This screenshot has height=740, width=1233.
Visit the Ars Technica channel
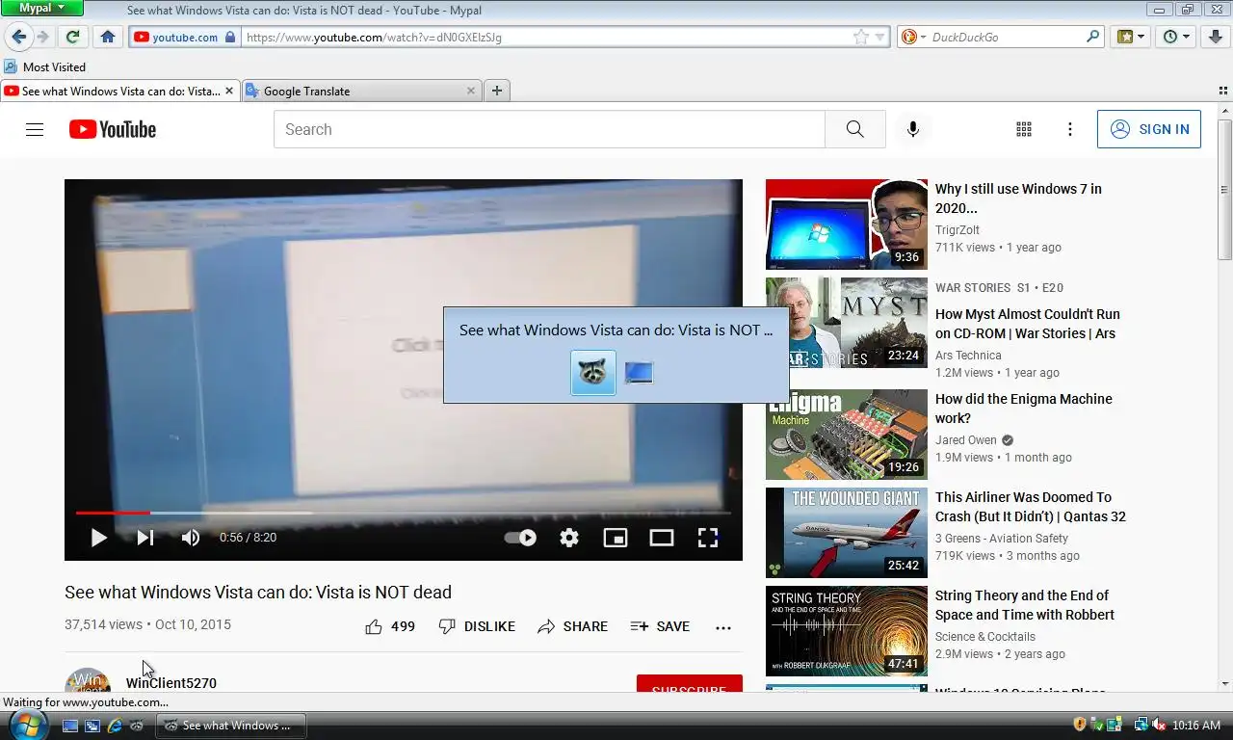point(968,356)
